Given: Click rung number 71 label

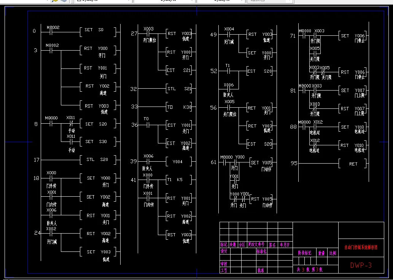Looking at the screenshot, I should (x=293, y=36).
